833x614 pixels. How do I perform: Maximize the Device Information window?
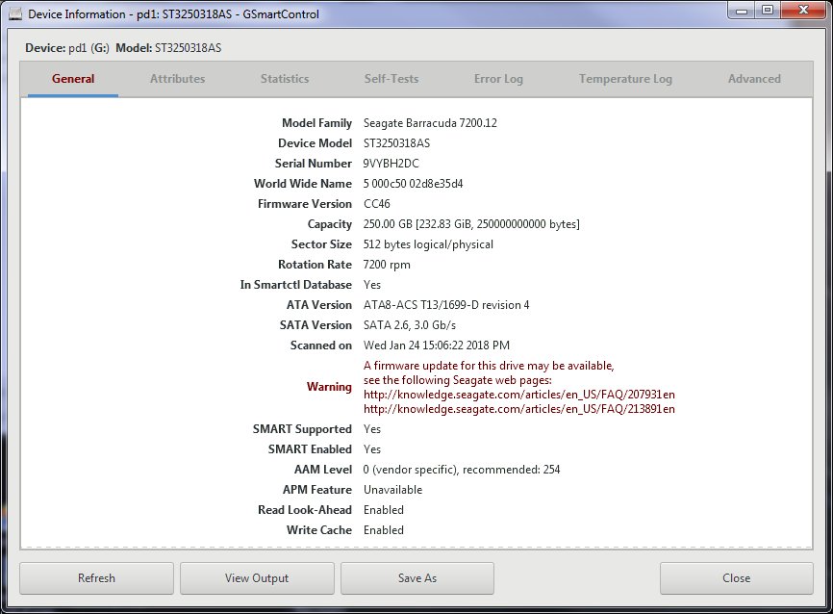coord(768,11)
